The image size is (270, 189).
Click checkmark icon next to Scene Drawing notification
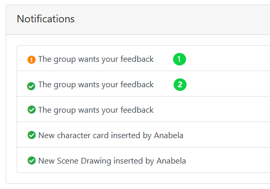[32, 160]
